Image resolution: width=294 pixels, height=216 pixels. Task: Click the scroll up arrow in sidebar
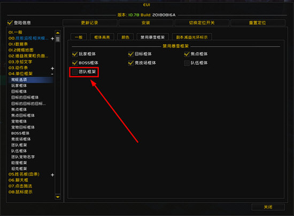pyautogui.click(x=58, y=33)
